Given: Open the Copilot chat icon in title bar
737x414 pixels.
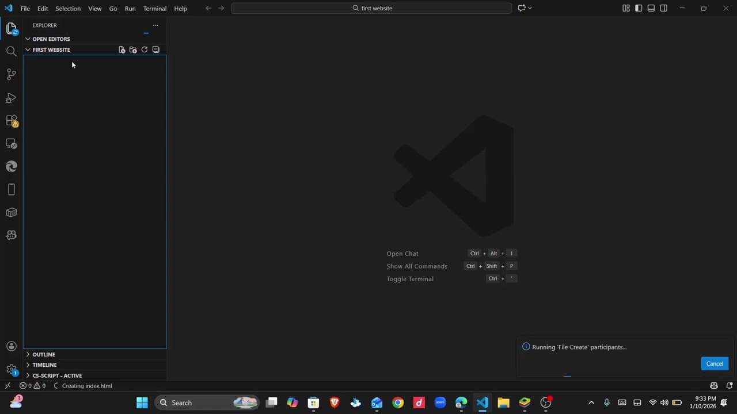Looking at the screenshot, I should (522, 8).
